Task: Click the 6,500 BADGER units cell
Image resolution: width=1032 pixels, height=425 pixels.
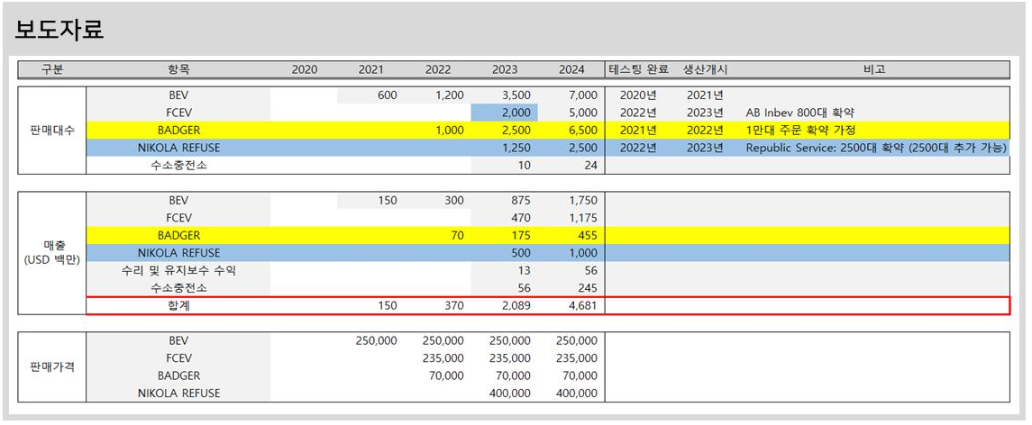Action: 583,131
